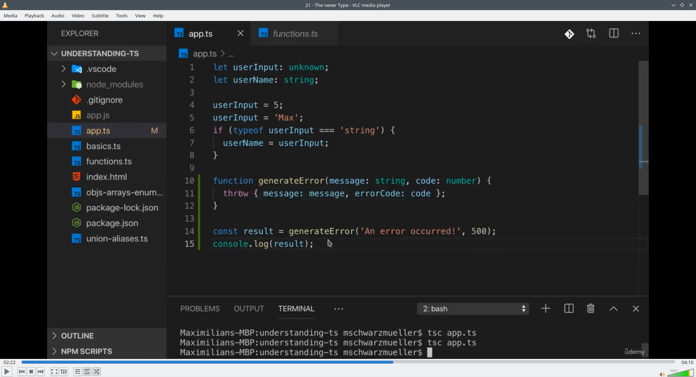696x377 pixels.
Task: Maximize the panel with chevron up
Action: 613,309
